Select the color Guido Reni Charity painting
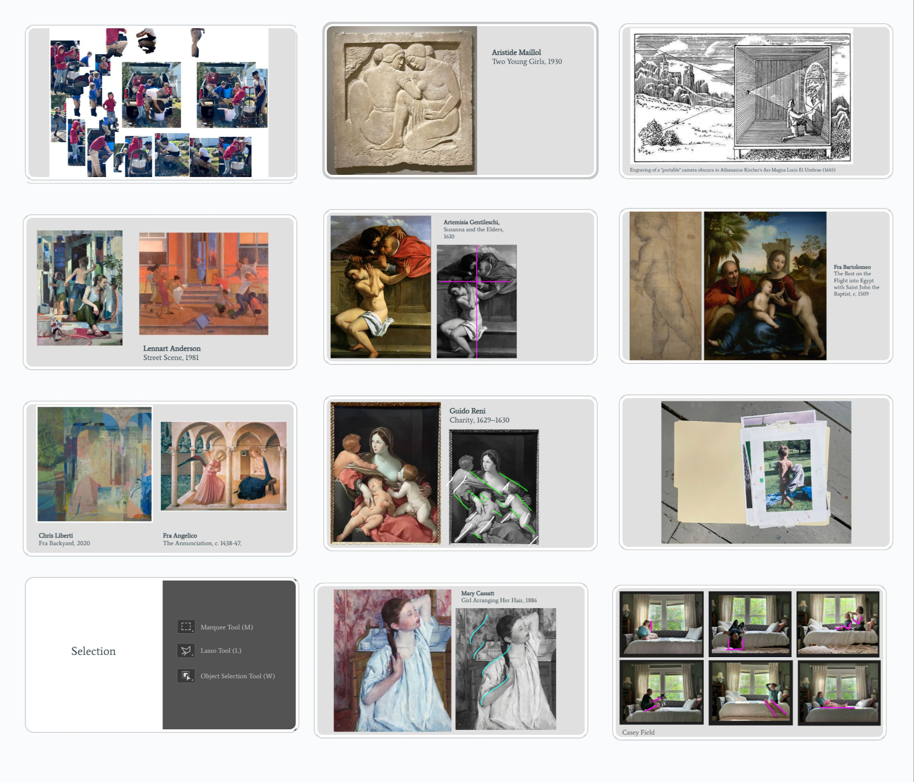Screen dimensions: 914x782 386,473
